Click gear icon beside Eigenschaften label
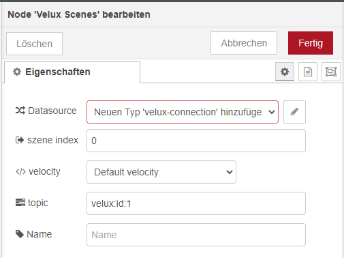Viewport: 344px width, 258px height. (17, 72)
